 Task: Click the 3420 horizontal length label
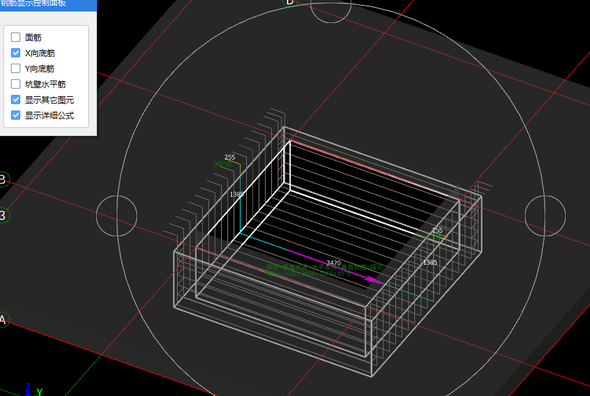tap(334, 263)
